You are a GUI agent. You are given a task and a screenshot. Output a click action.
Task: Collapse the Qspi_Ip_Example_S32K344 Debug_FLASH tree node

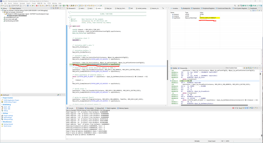tap(1, 11)
